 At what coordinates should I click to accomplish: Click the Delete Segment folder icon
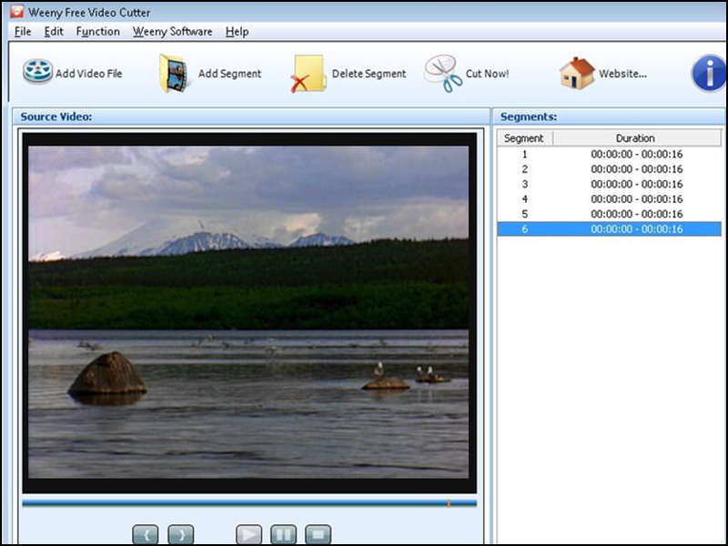point(308,74)
